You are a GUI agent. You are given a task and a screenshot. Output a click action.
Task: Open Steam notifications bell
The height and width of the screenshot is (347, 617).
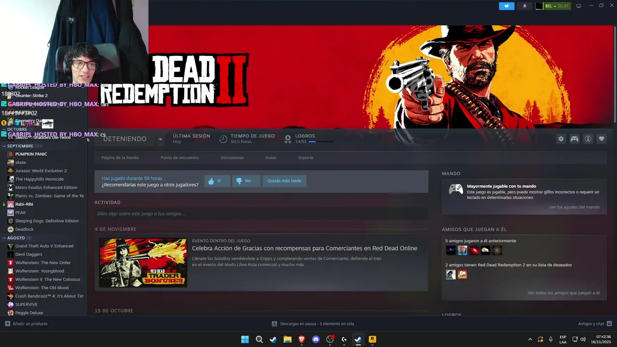[525, 6]
